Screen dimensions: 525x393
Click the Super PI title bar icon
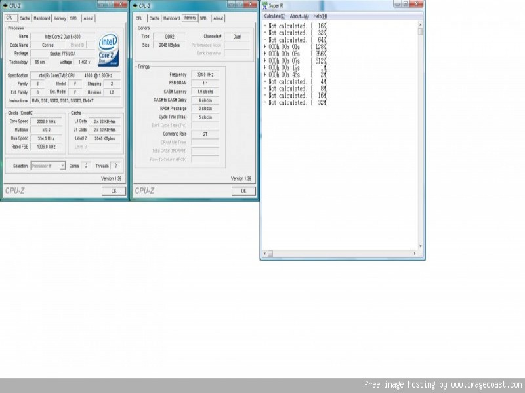[265, 5]
